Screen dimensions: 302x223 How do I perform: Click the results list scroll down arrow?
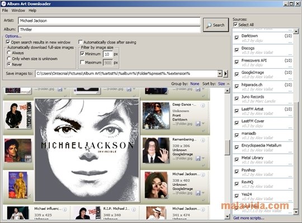[227, 216]
